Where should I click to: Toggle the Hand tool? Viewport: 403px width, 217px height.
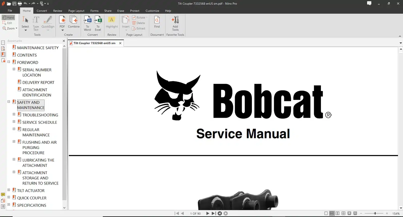(x=8, y=17)
